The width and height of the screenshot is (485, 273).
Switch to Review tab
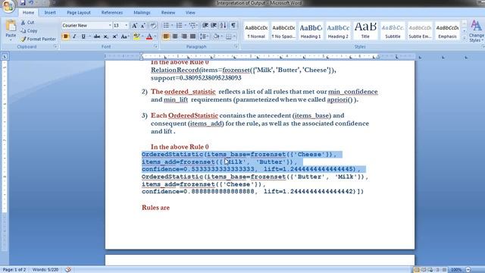point(168,13)
